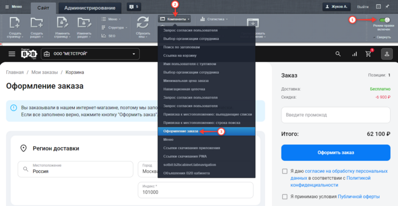The height and width of the screenshot is (206, 398).
Task: Click the Создать страницу icon
Action: click(14, 23)
